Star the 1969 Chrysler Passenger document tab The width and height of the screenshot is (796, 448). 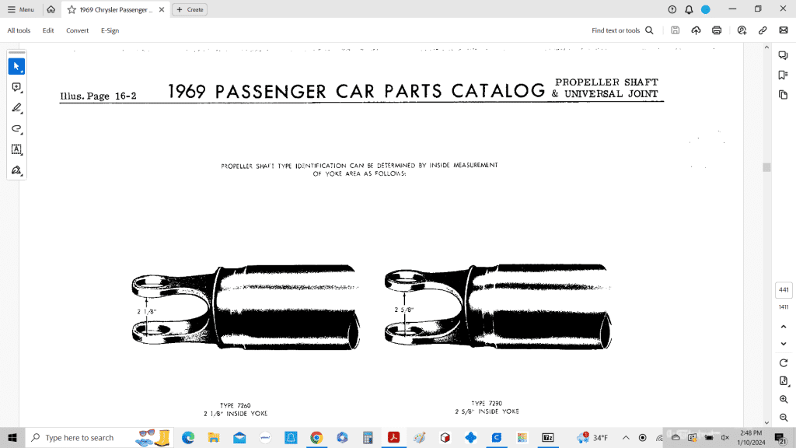72,9
